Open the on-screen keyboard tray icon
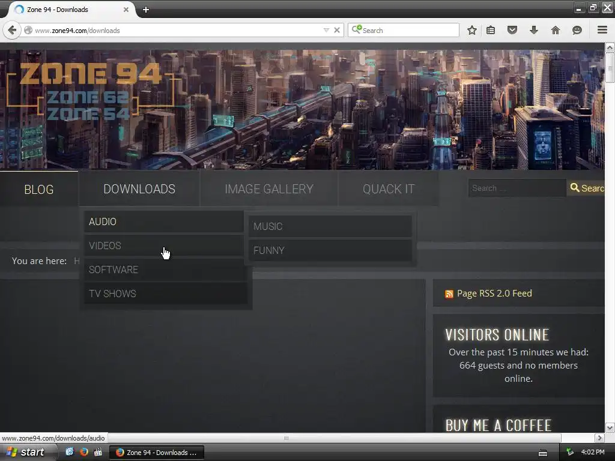 pos(543,453)
